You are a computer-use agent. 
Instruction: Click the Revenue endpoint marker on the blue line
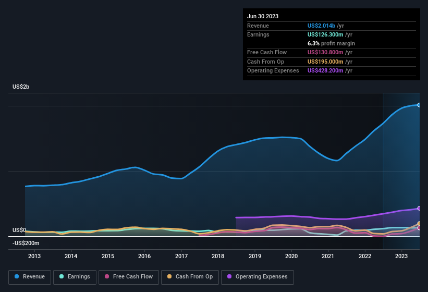click(419, 105)
